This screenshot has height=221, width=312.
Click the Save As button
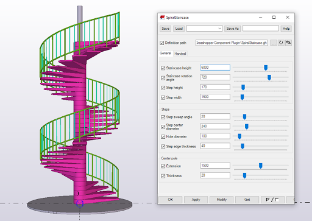click(232, 29)
